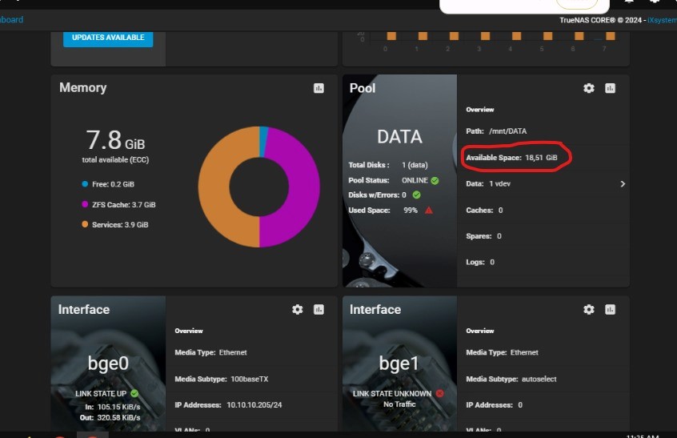Click green Pool Status ONLINE check icon

click(x=435, y=180)
